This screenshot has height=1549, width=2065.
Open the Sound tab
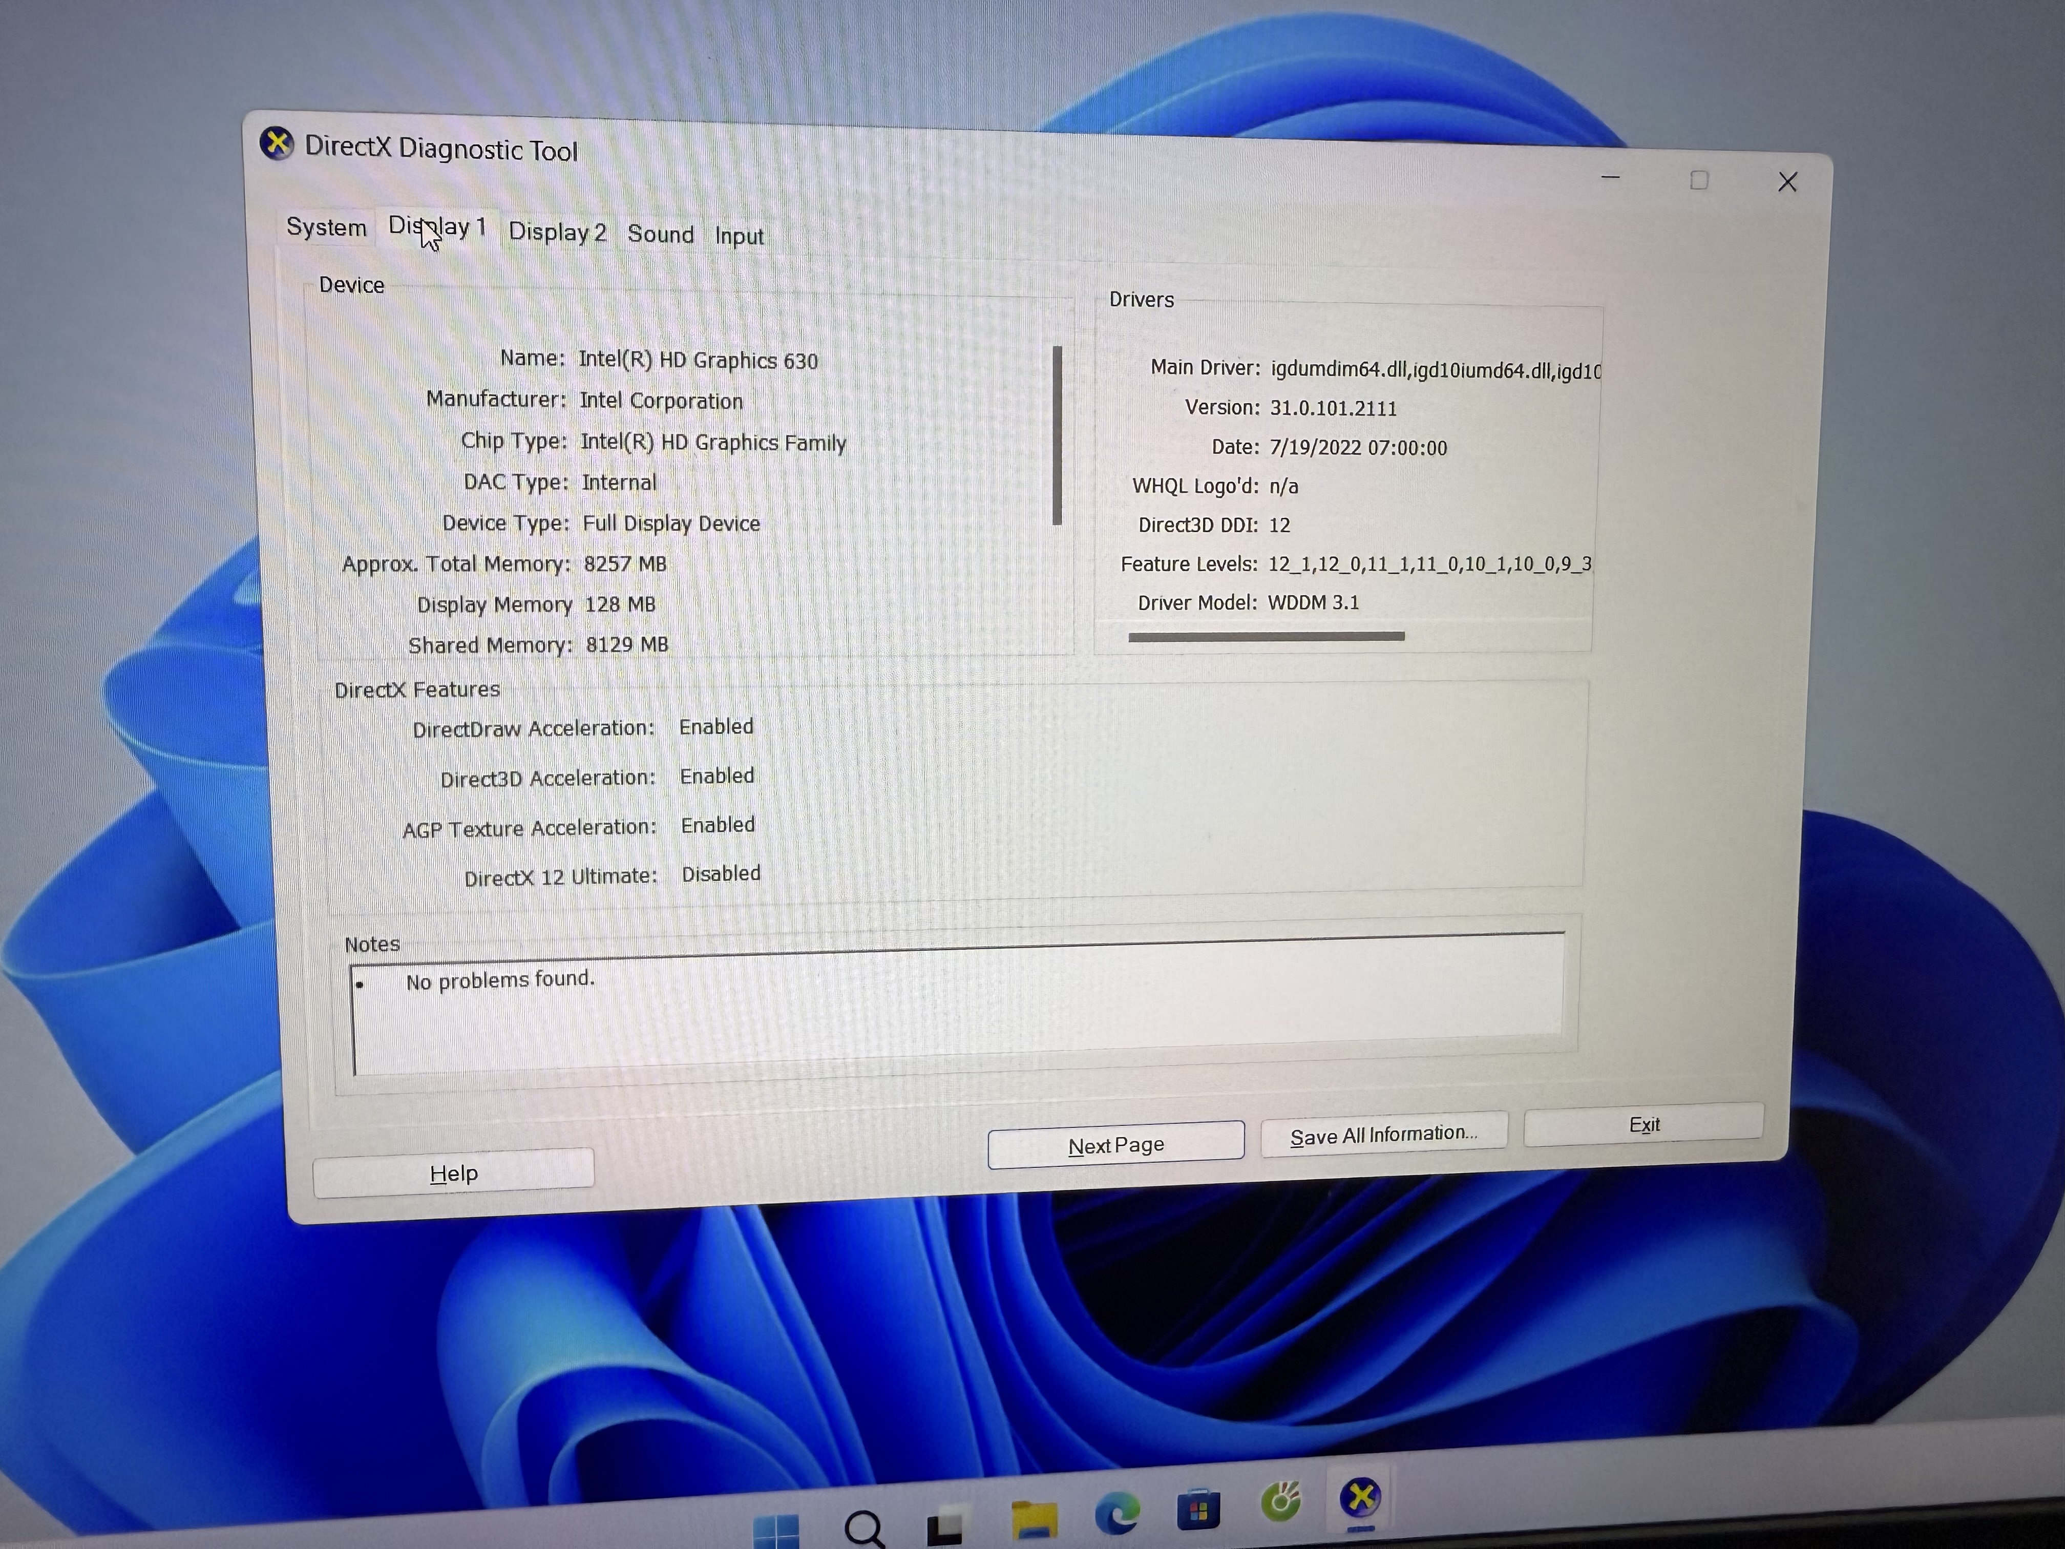[x=660, y=235]
